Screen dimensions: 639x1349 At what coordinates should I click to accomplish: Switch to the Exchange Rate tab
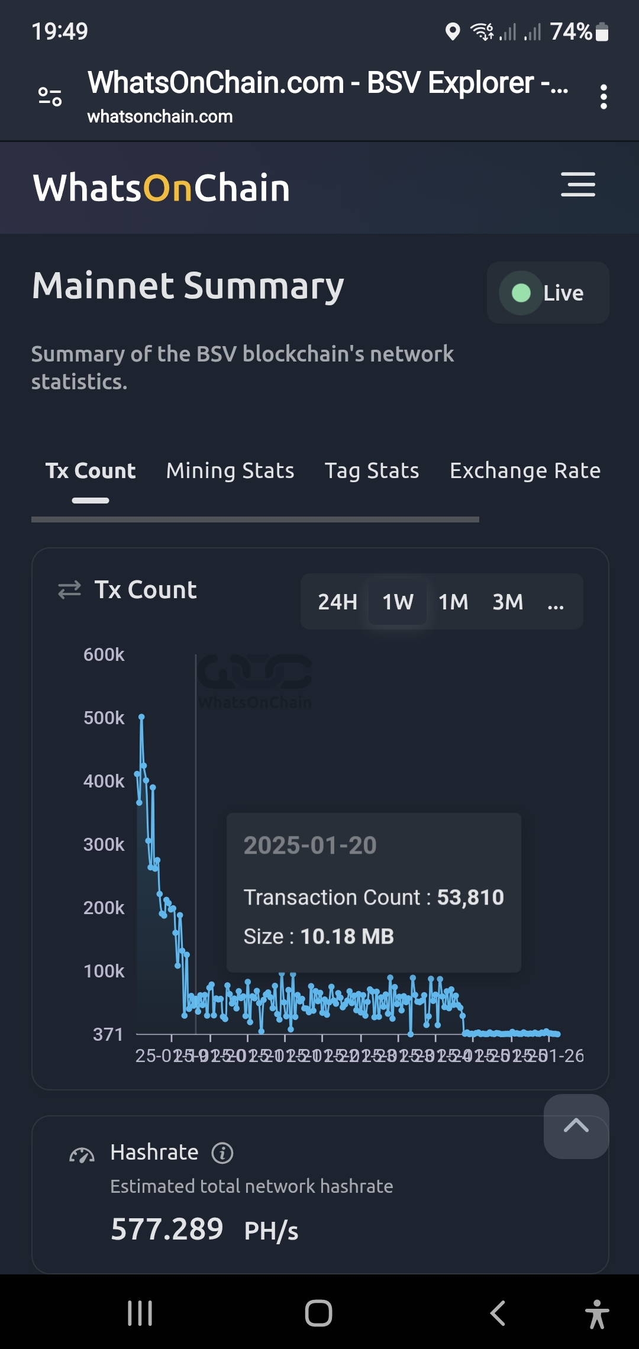[x=525, y=471]
